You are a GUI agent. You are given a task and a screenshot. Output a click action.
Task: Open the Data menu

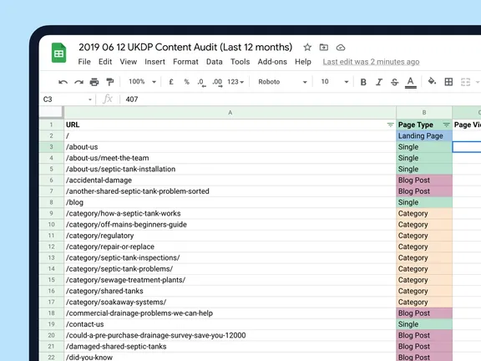[214, 62]
